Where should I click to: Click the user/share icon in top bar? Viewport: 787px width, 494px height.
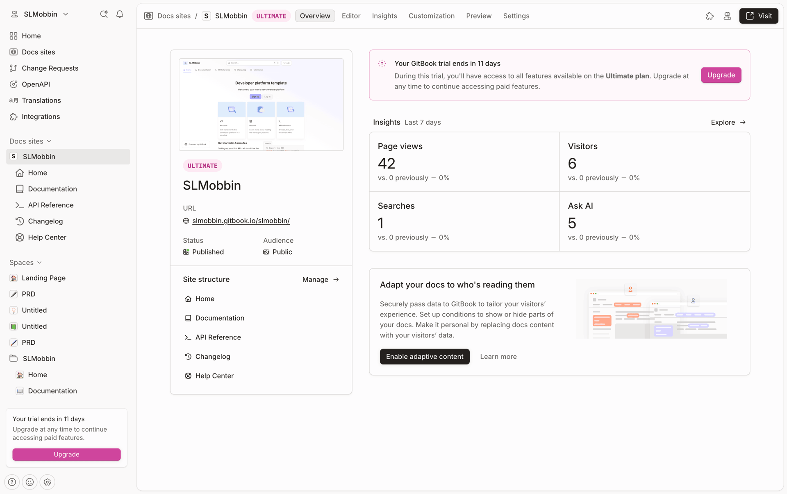[727, 16]
